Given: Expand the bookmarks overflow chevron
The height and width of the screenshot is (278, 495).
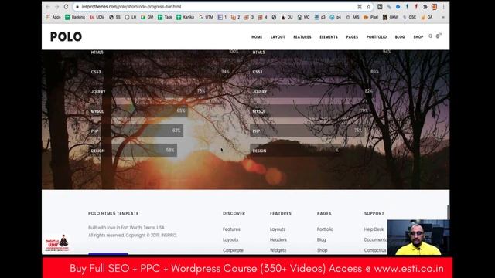Looking at the screenshot, I should [x=443, y=17].
